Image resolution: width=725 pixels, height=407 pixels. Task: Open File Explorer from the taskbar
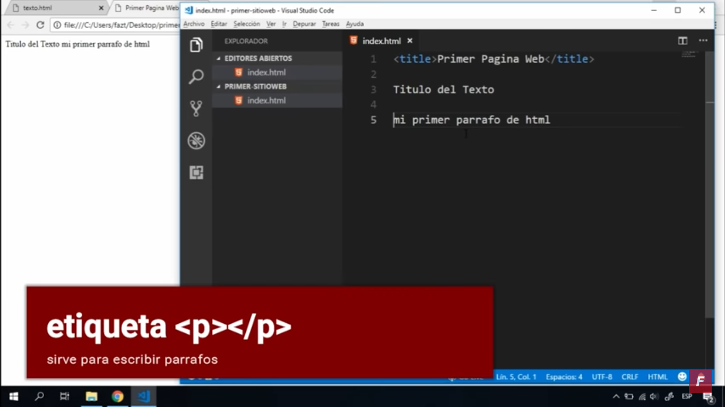91,396
